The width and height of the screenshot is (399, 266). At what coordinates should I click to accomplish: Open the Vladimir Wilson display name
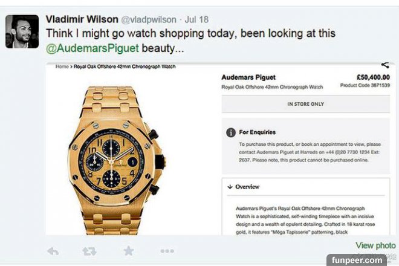click(82, 19)
